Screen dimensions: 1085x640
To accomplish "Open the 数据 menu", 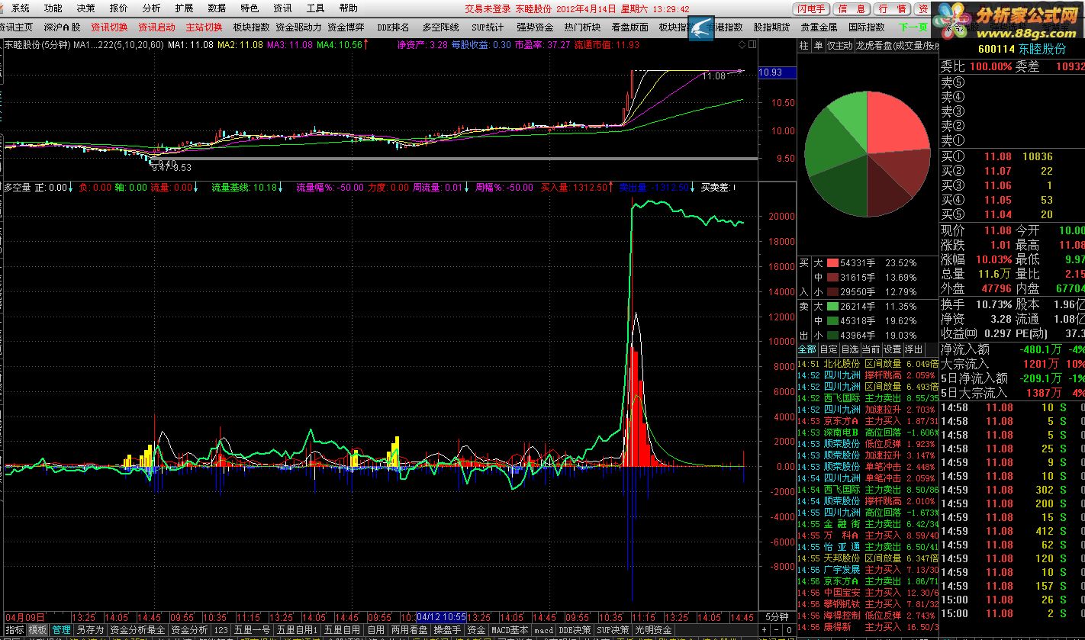I will pos(217,8).
